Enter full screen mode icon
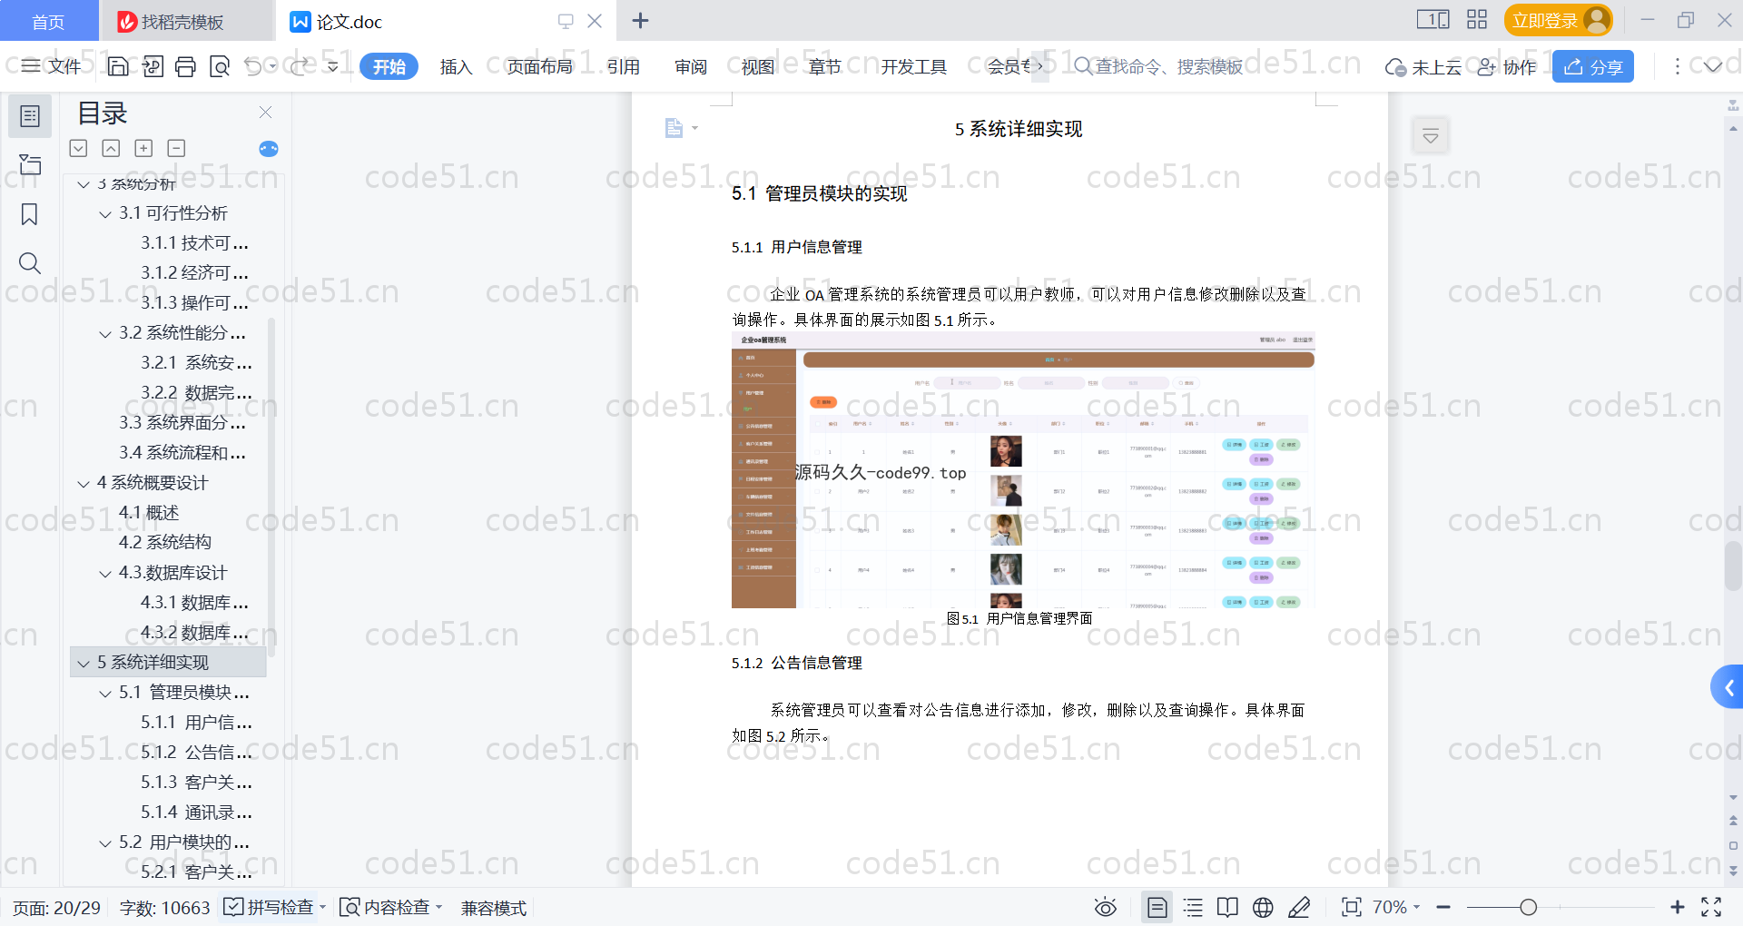This screenshot has width=1743, height=926. tap(1711, 907)
